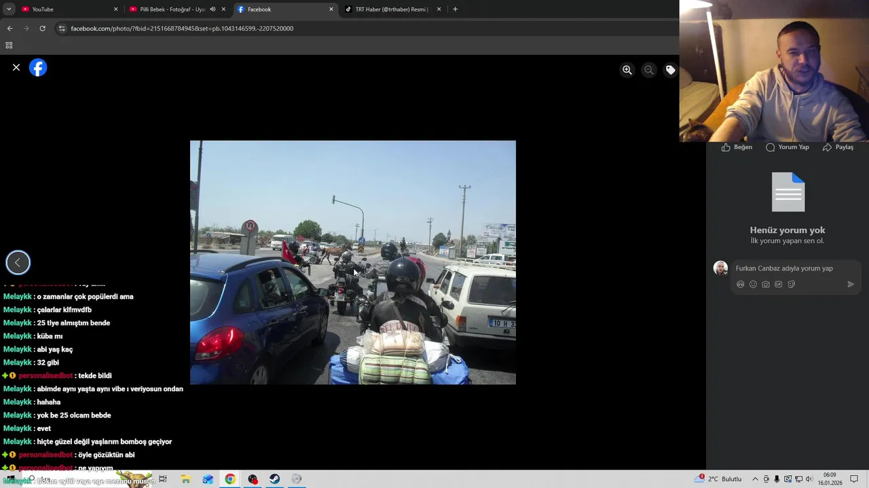Open File Explorer from the taskbar
The height and width of the screenshot is (488, 869).
click(x=185, y=479)
